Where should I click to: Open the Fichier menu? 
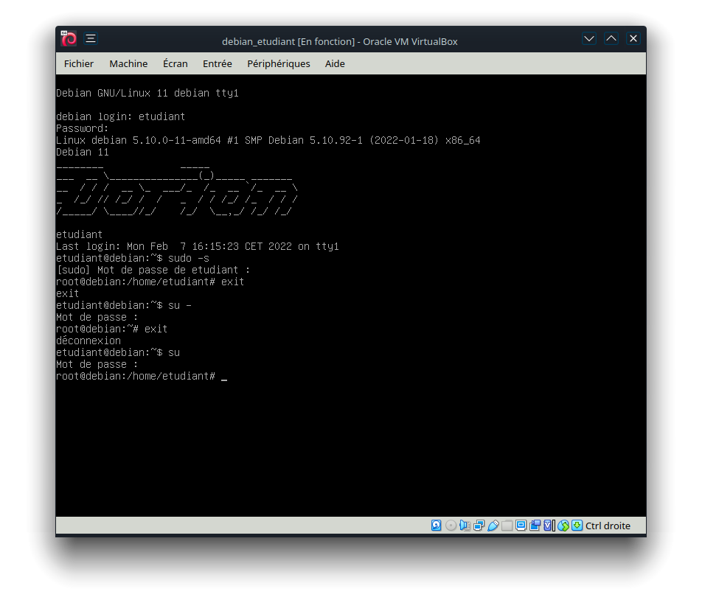(x=79, y=64)
